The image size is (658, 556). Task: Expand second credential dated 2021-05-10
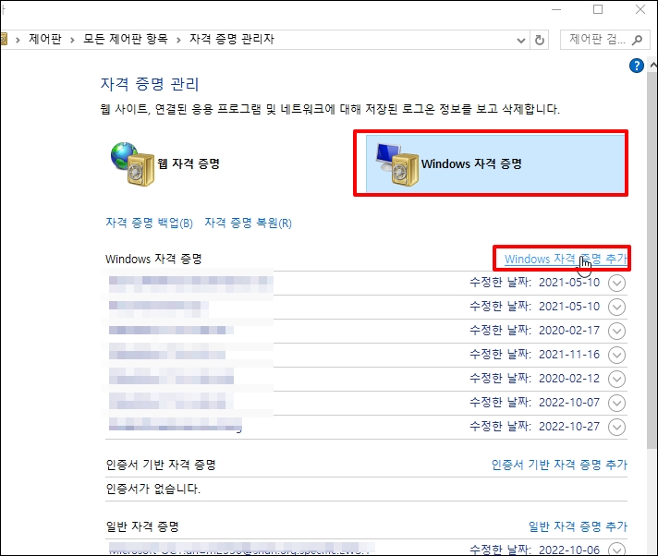point(616,307)
